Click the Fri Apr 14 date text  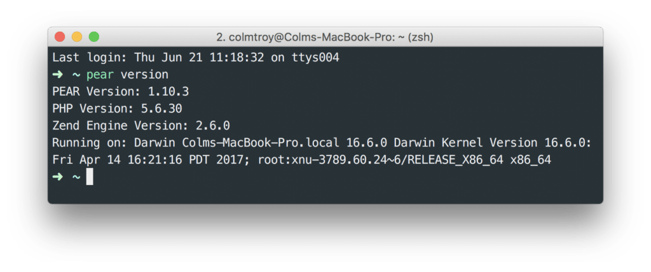point(86,160)
